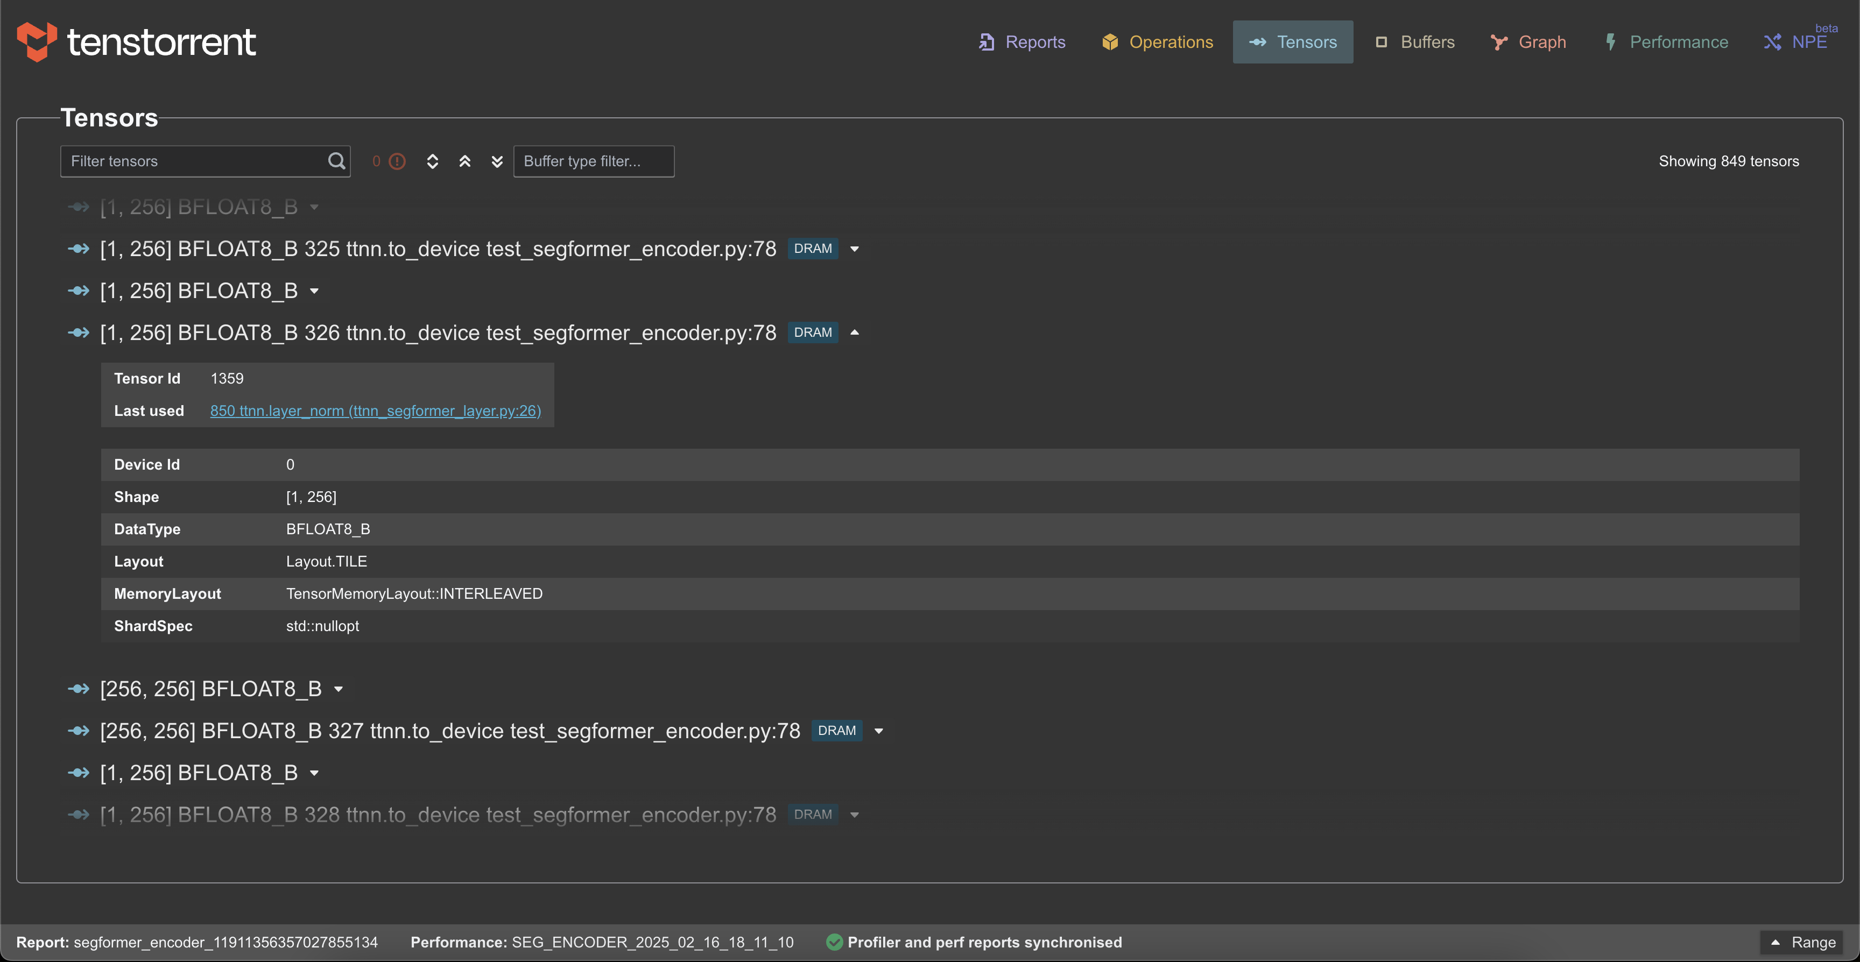This screenshot has height=962, width=1860.
Task: Click the Performance lightning bolt icon
Action: 1611,42
